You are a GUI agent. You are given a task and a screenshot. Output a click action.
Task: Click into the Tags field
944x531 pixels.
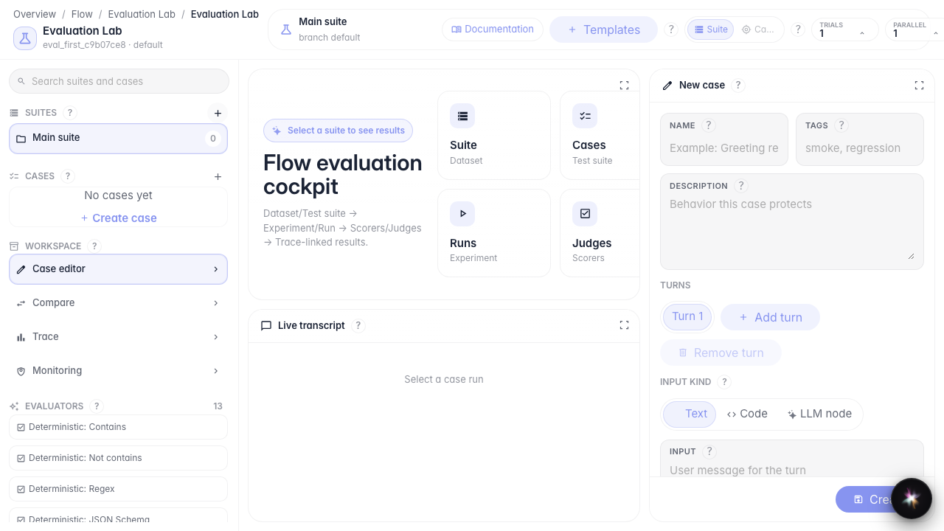(x=860, y=139)
